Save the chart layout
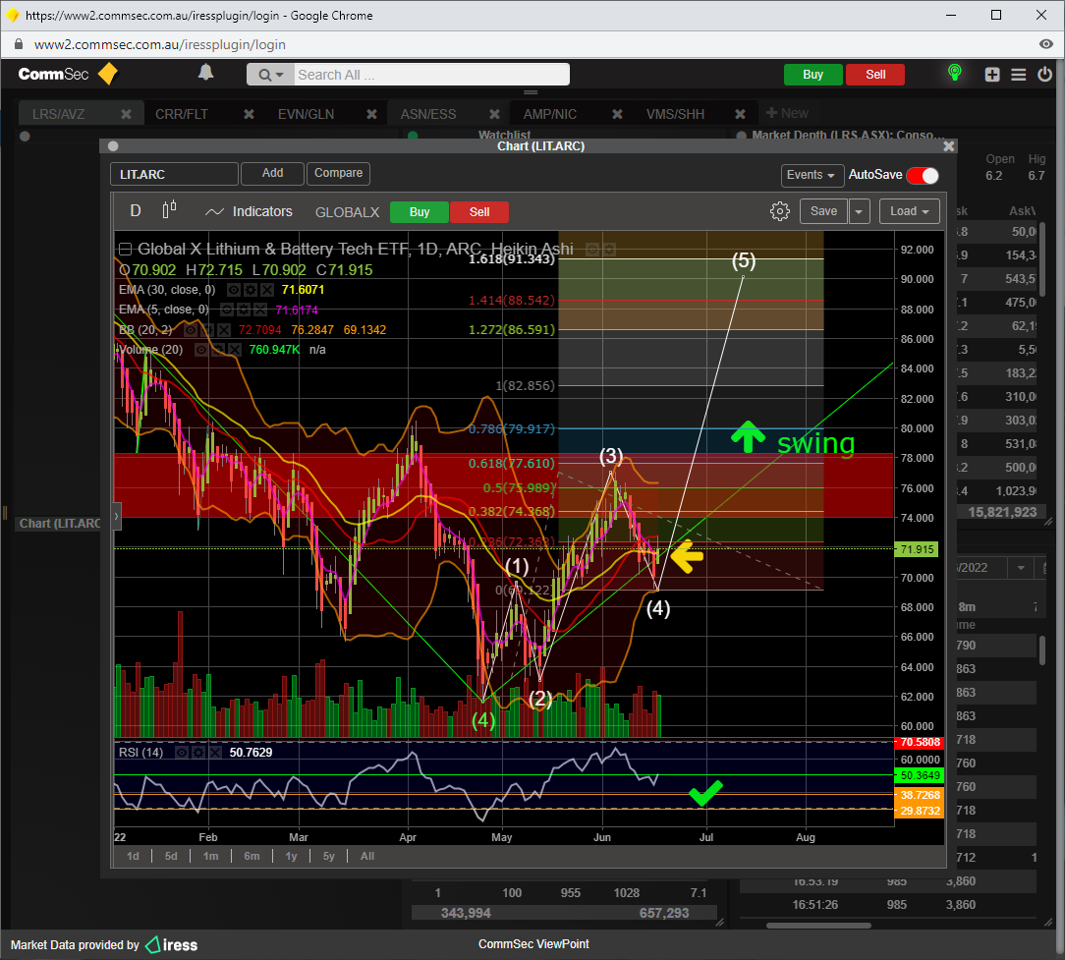Viewport: 1065px width, 960px height. pos(823,211)
